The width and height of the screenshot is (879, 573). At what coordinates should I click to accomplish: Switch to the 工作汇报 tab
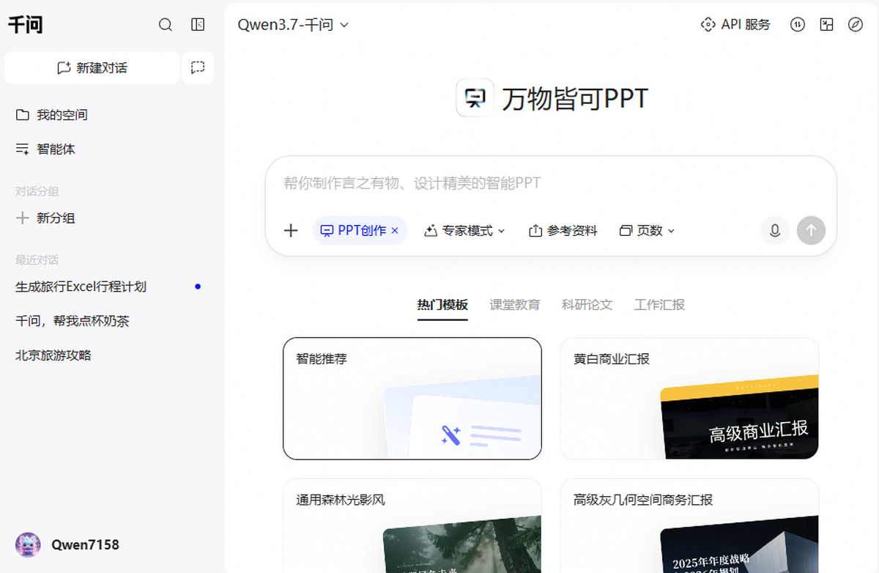coord(660,305)
